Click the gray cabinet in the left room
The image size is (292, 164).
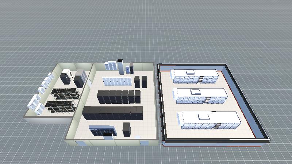click(x=78, y=80)
